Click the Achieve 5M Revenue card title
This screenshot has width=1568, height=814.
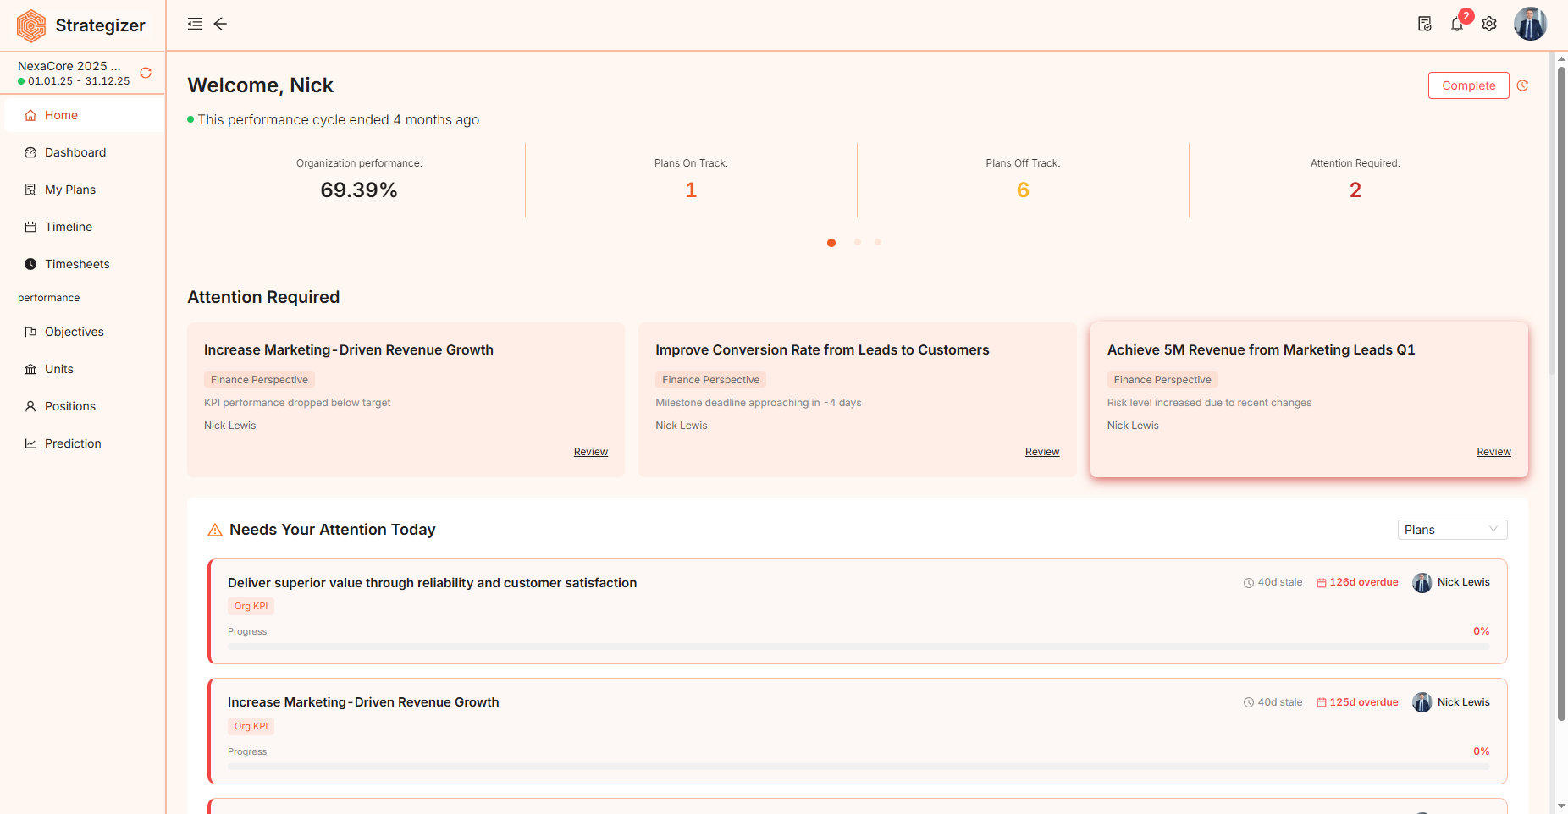click(1261, 350)
